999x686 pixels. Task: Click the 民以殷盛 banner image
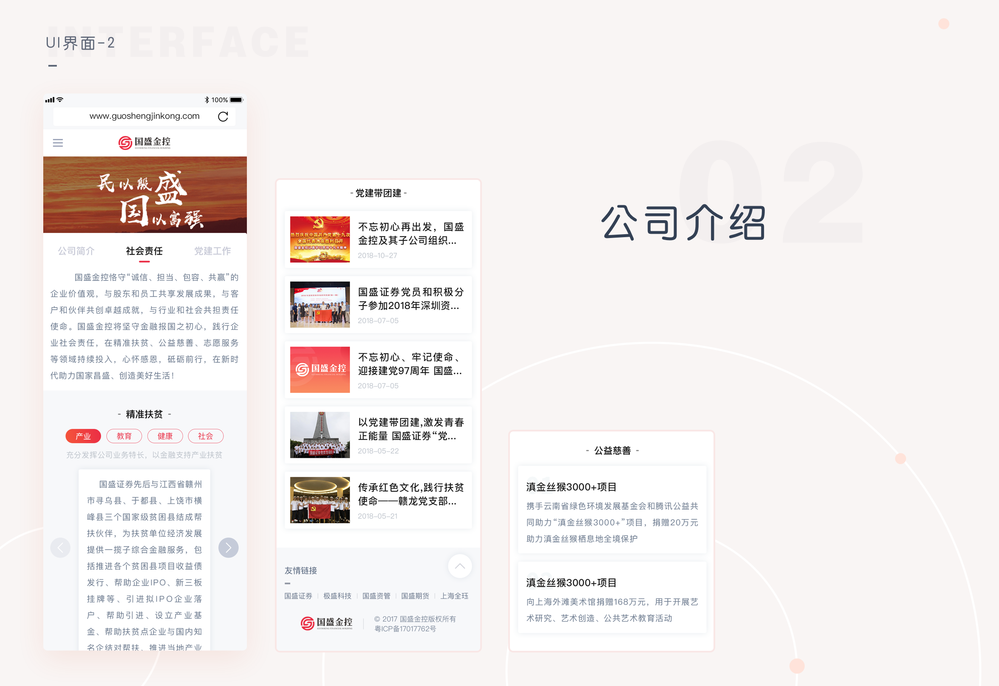[x=145, y=195]
